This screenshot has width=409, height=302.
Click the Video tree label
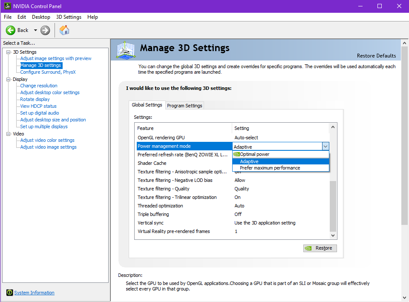click(x=18, y=134)
